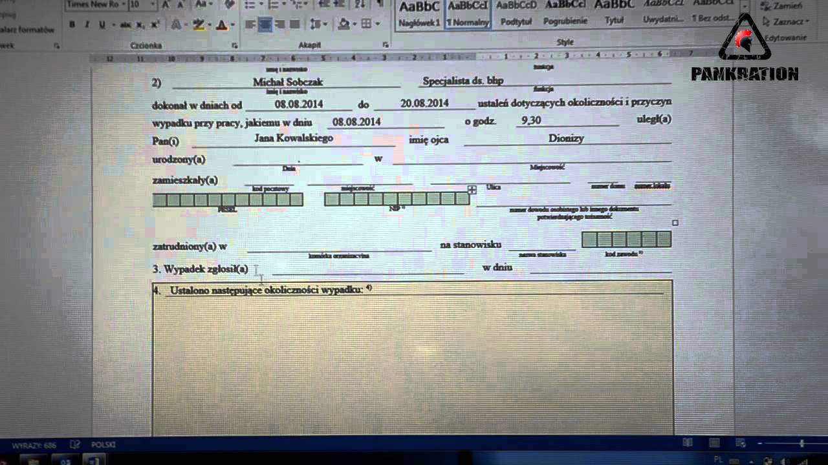Open text effects tool
Image resolution: width=828 pixels, height=465 pixels.
175,25
